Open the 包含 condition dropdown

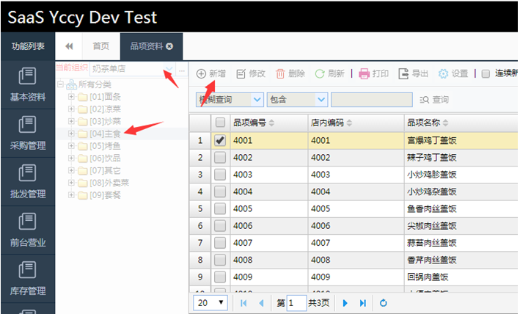(321, 100)
